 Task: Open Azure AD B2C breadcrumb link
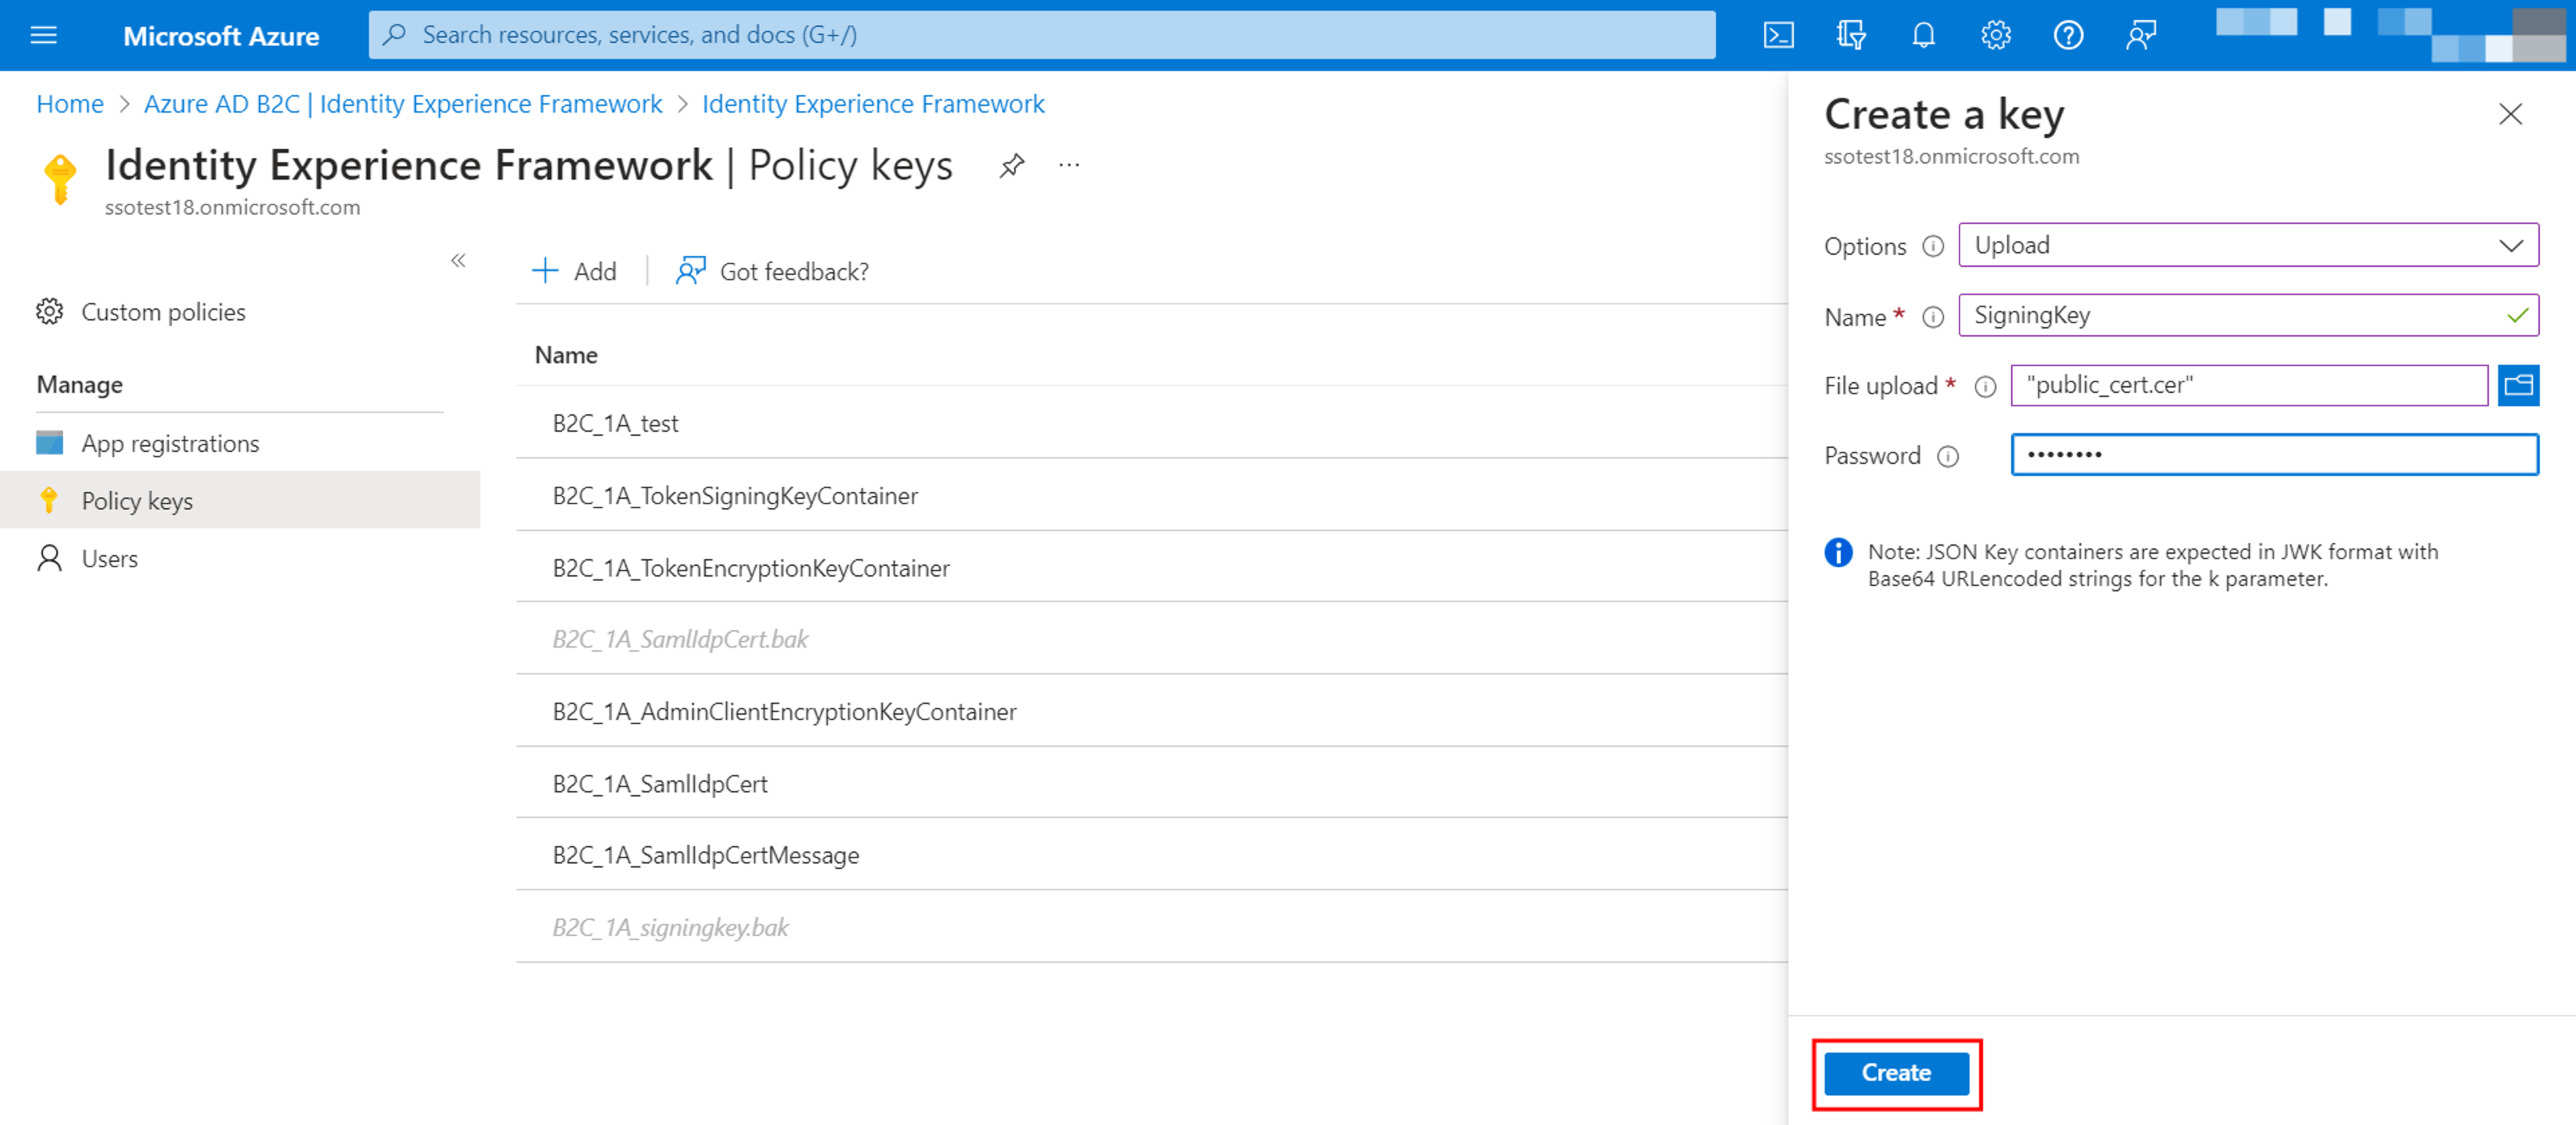(402, 104)
